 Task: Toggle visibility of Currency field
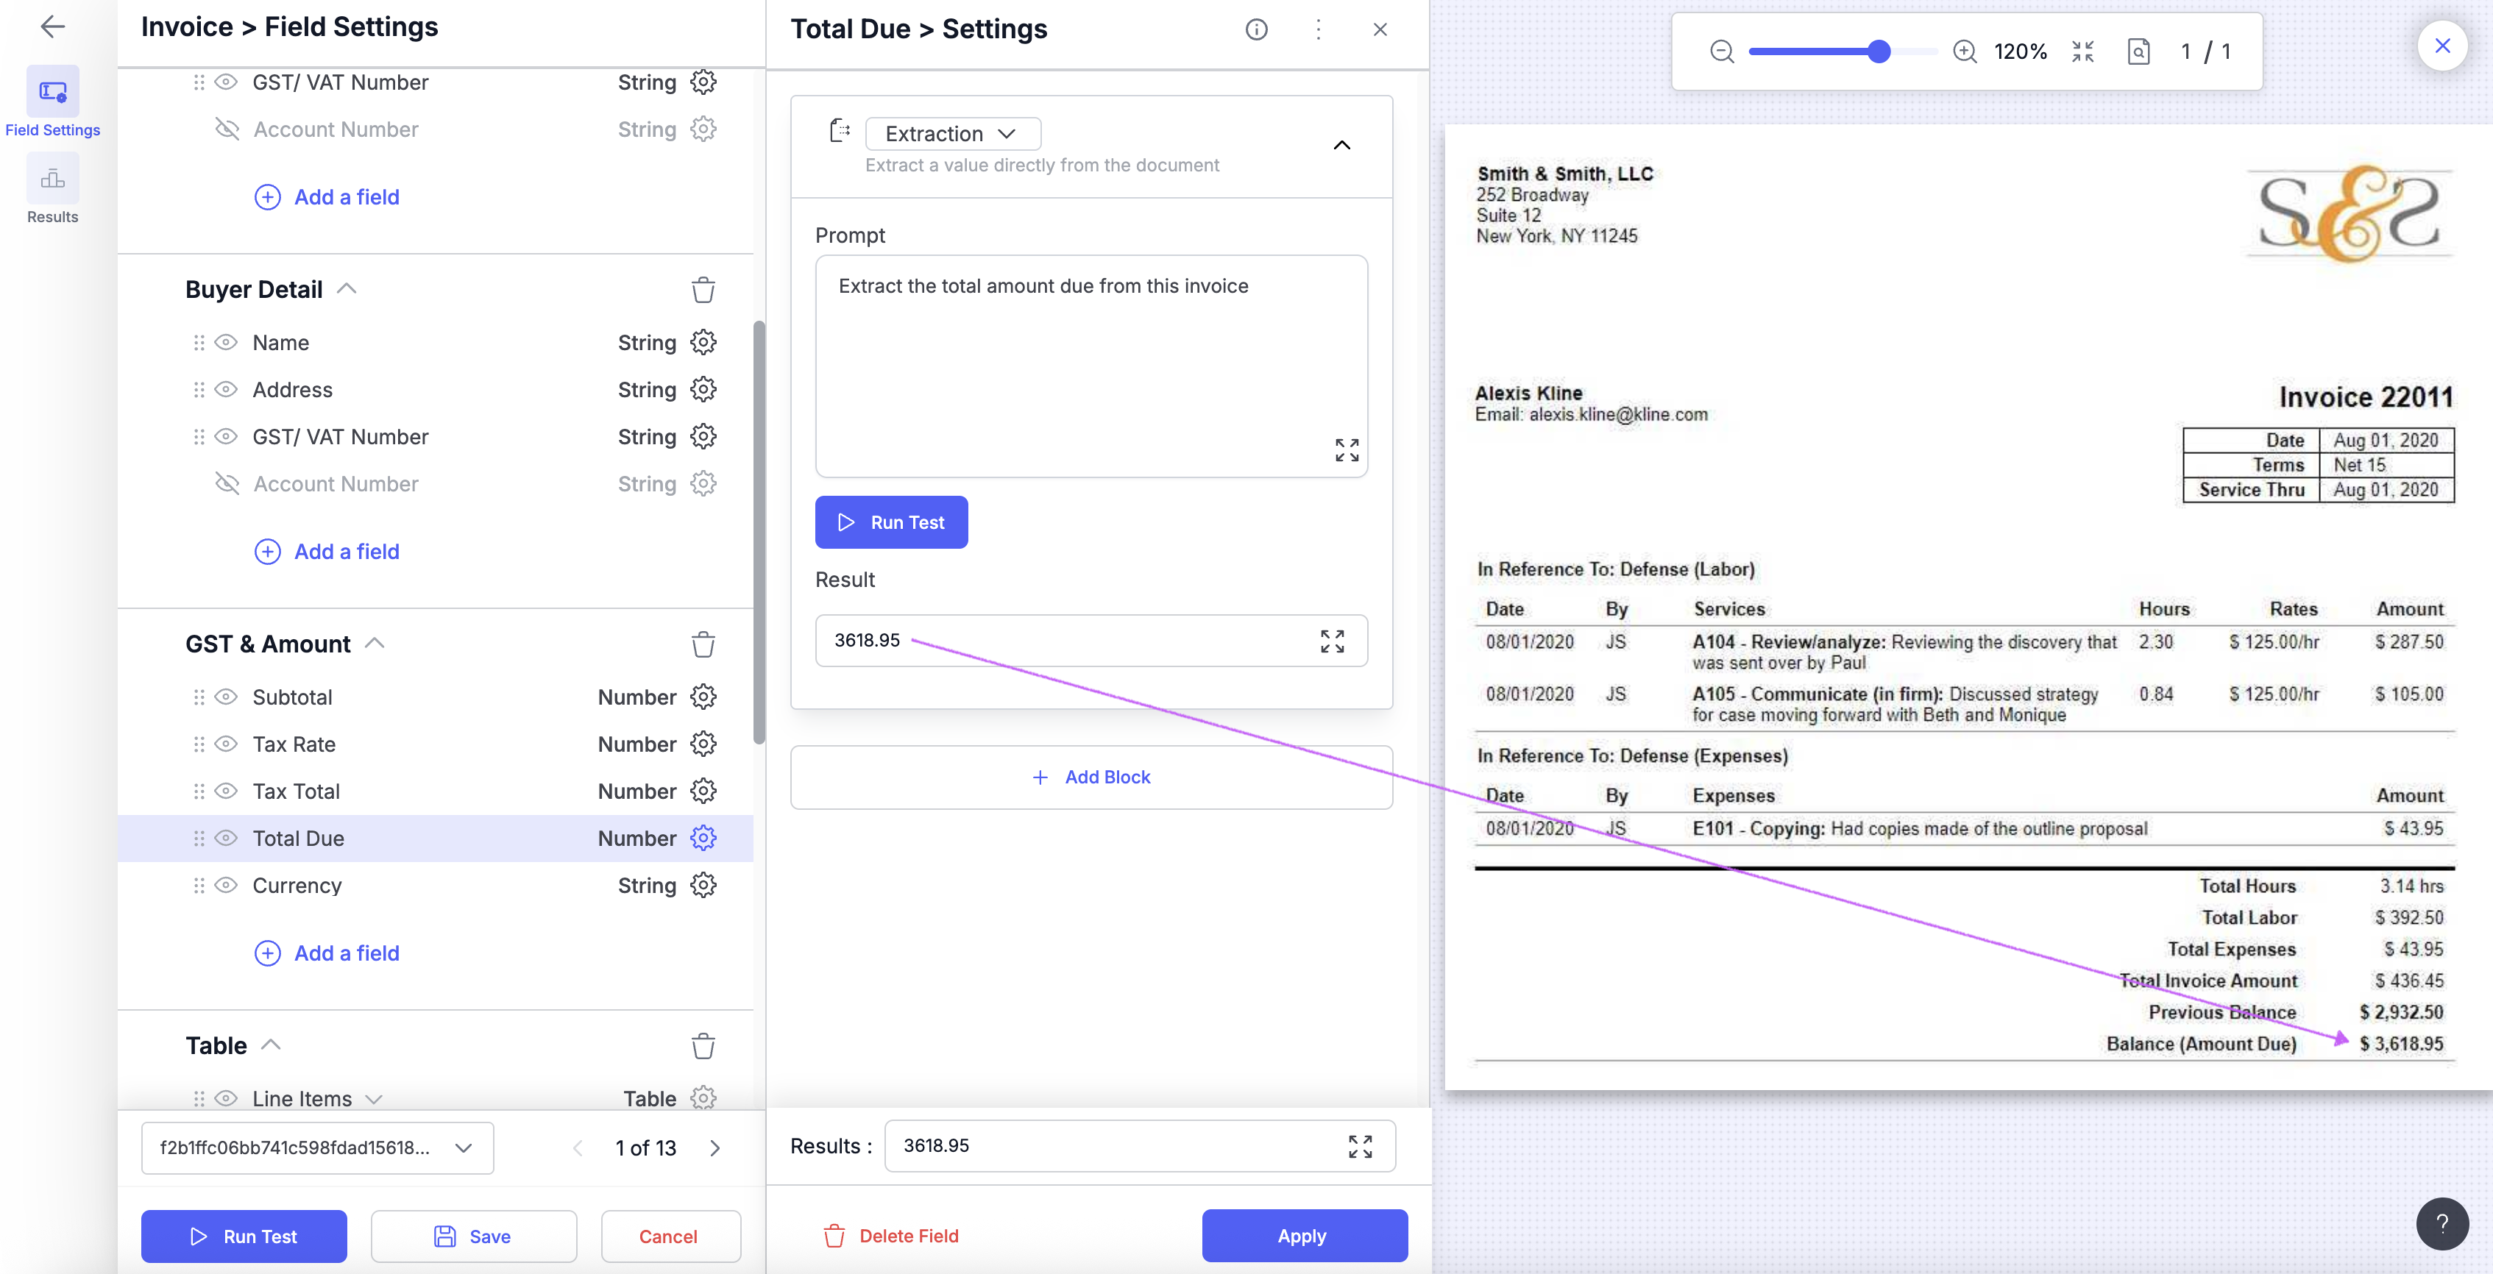[225, 885]
